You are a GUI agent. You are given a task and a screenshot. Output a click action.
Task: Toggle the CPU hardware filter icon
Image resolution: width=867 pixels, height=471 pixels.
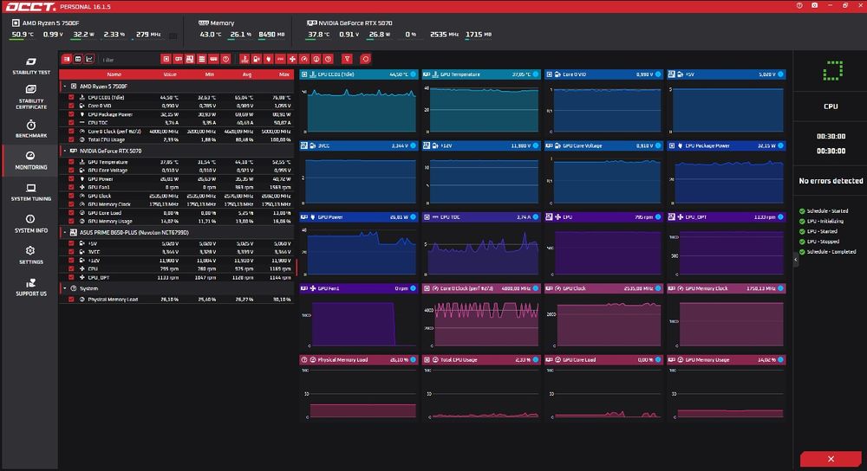coord(166,59)
